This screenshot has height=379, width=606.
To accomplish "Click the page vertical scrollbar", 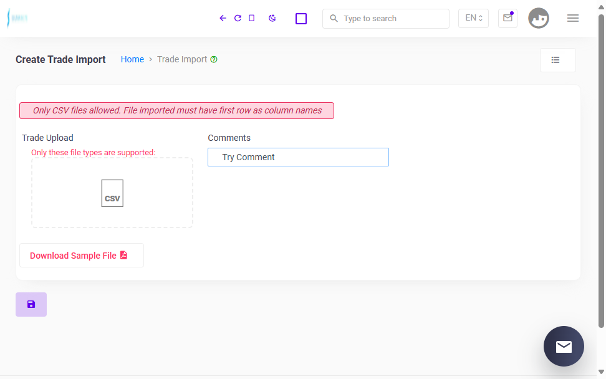I will coord(602,171).
